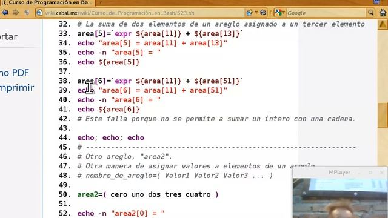Image resolution: width=388 pixels, height=218 pixels.
Task: Click the Google search input field
Action: click(326, 13)
